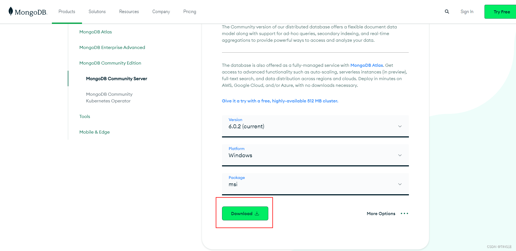Open the Resources menu
This screenshot has height=251, width=516.
129,12
